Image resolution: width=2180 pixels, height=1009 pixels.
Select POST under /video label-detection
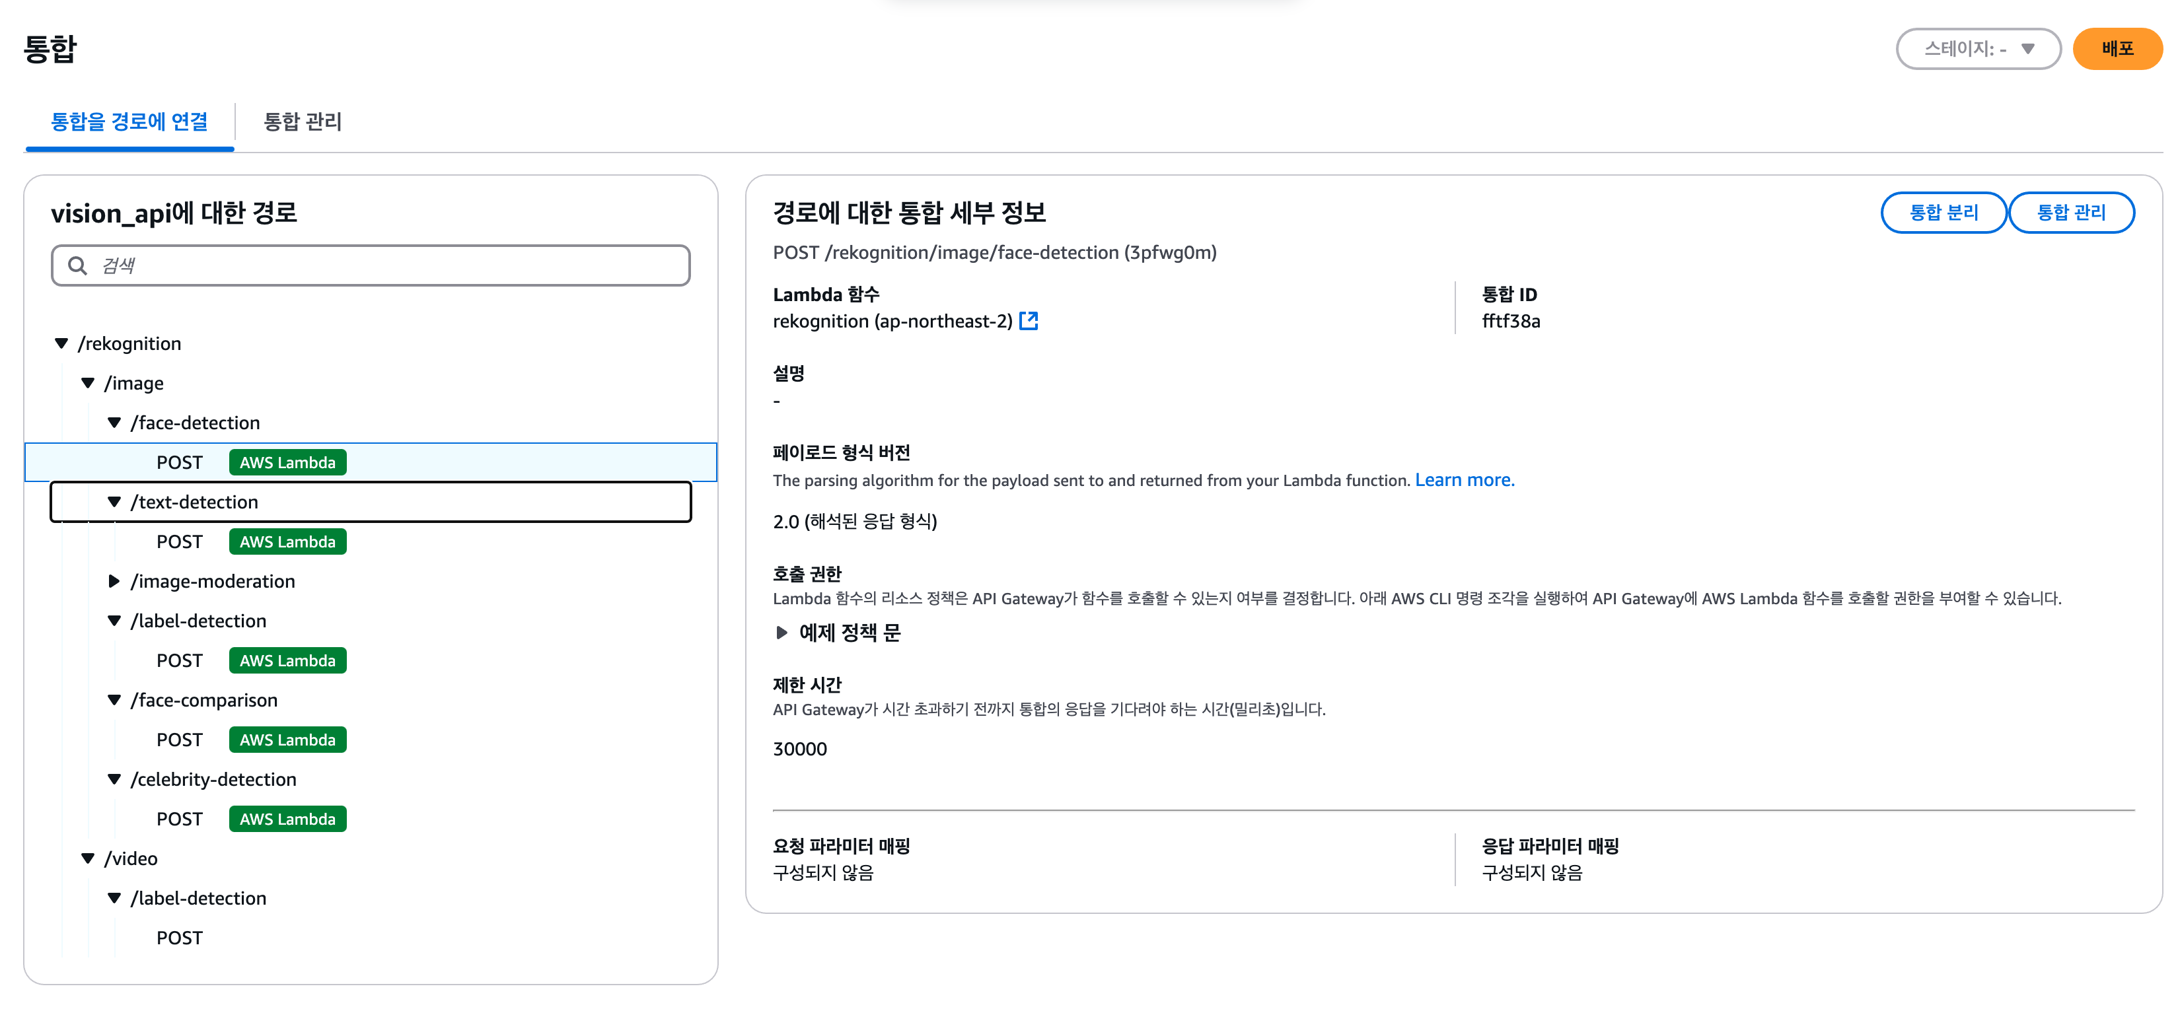pos(180,938)
